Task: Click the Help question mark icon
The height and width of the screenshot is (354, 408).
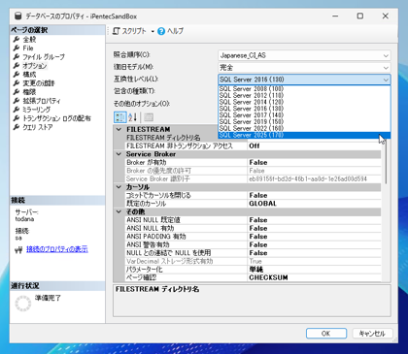Action: tap(161, 31)
